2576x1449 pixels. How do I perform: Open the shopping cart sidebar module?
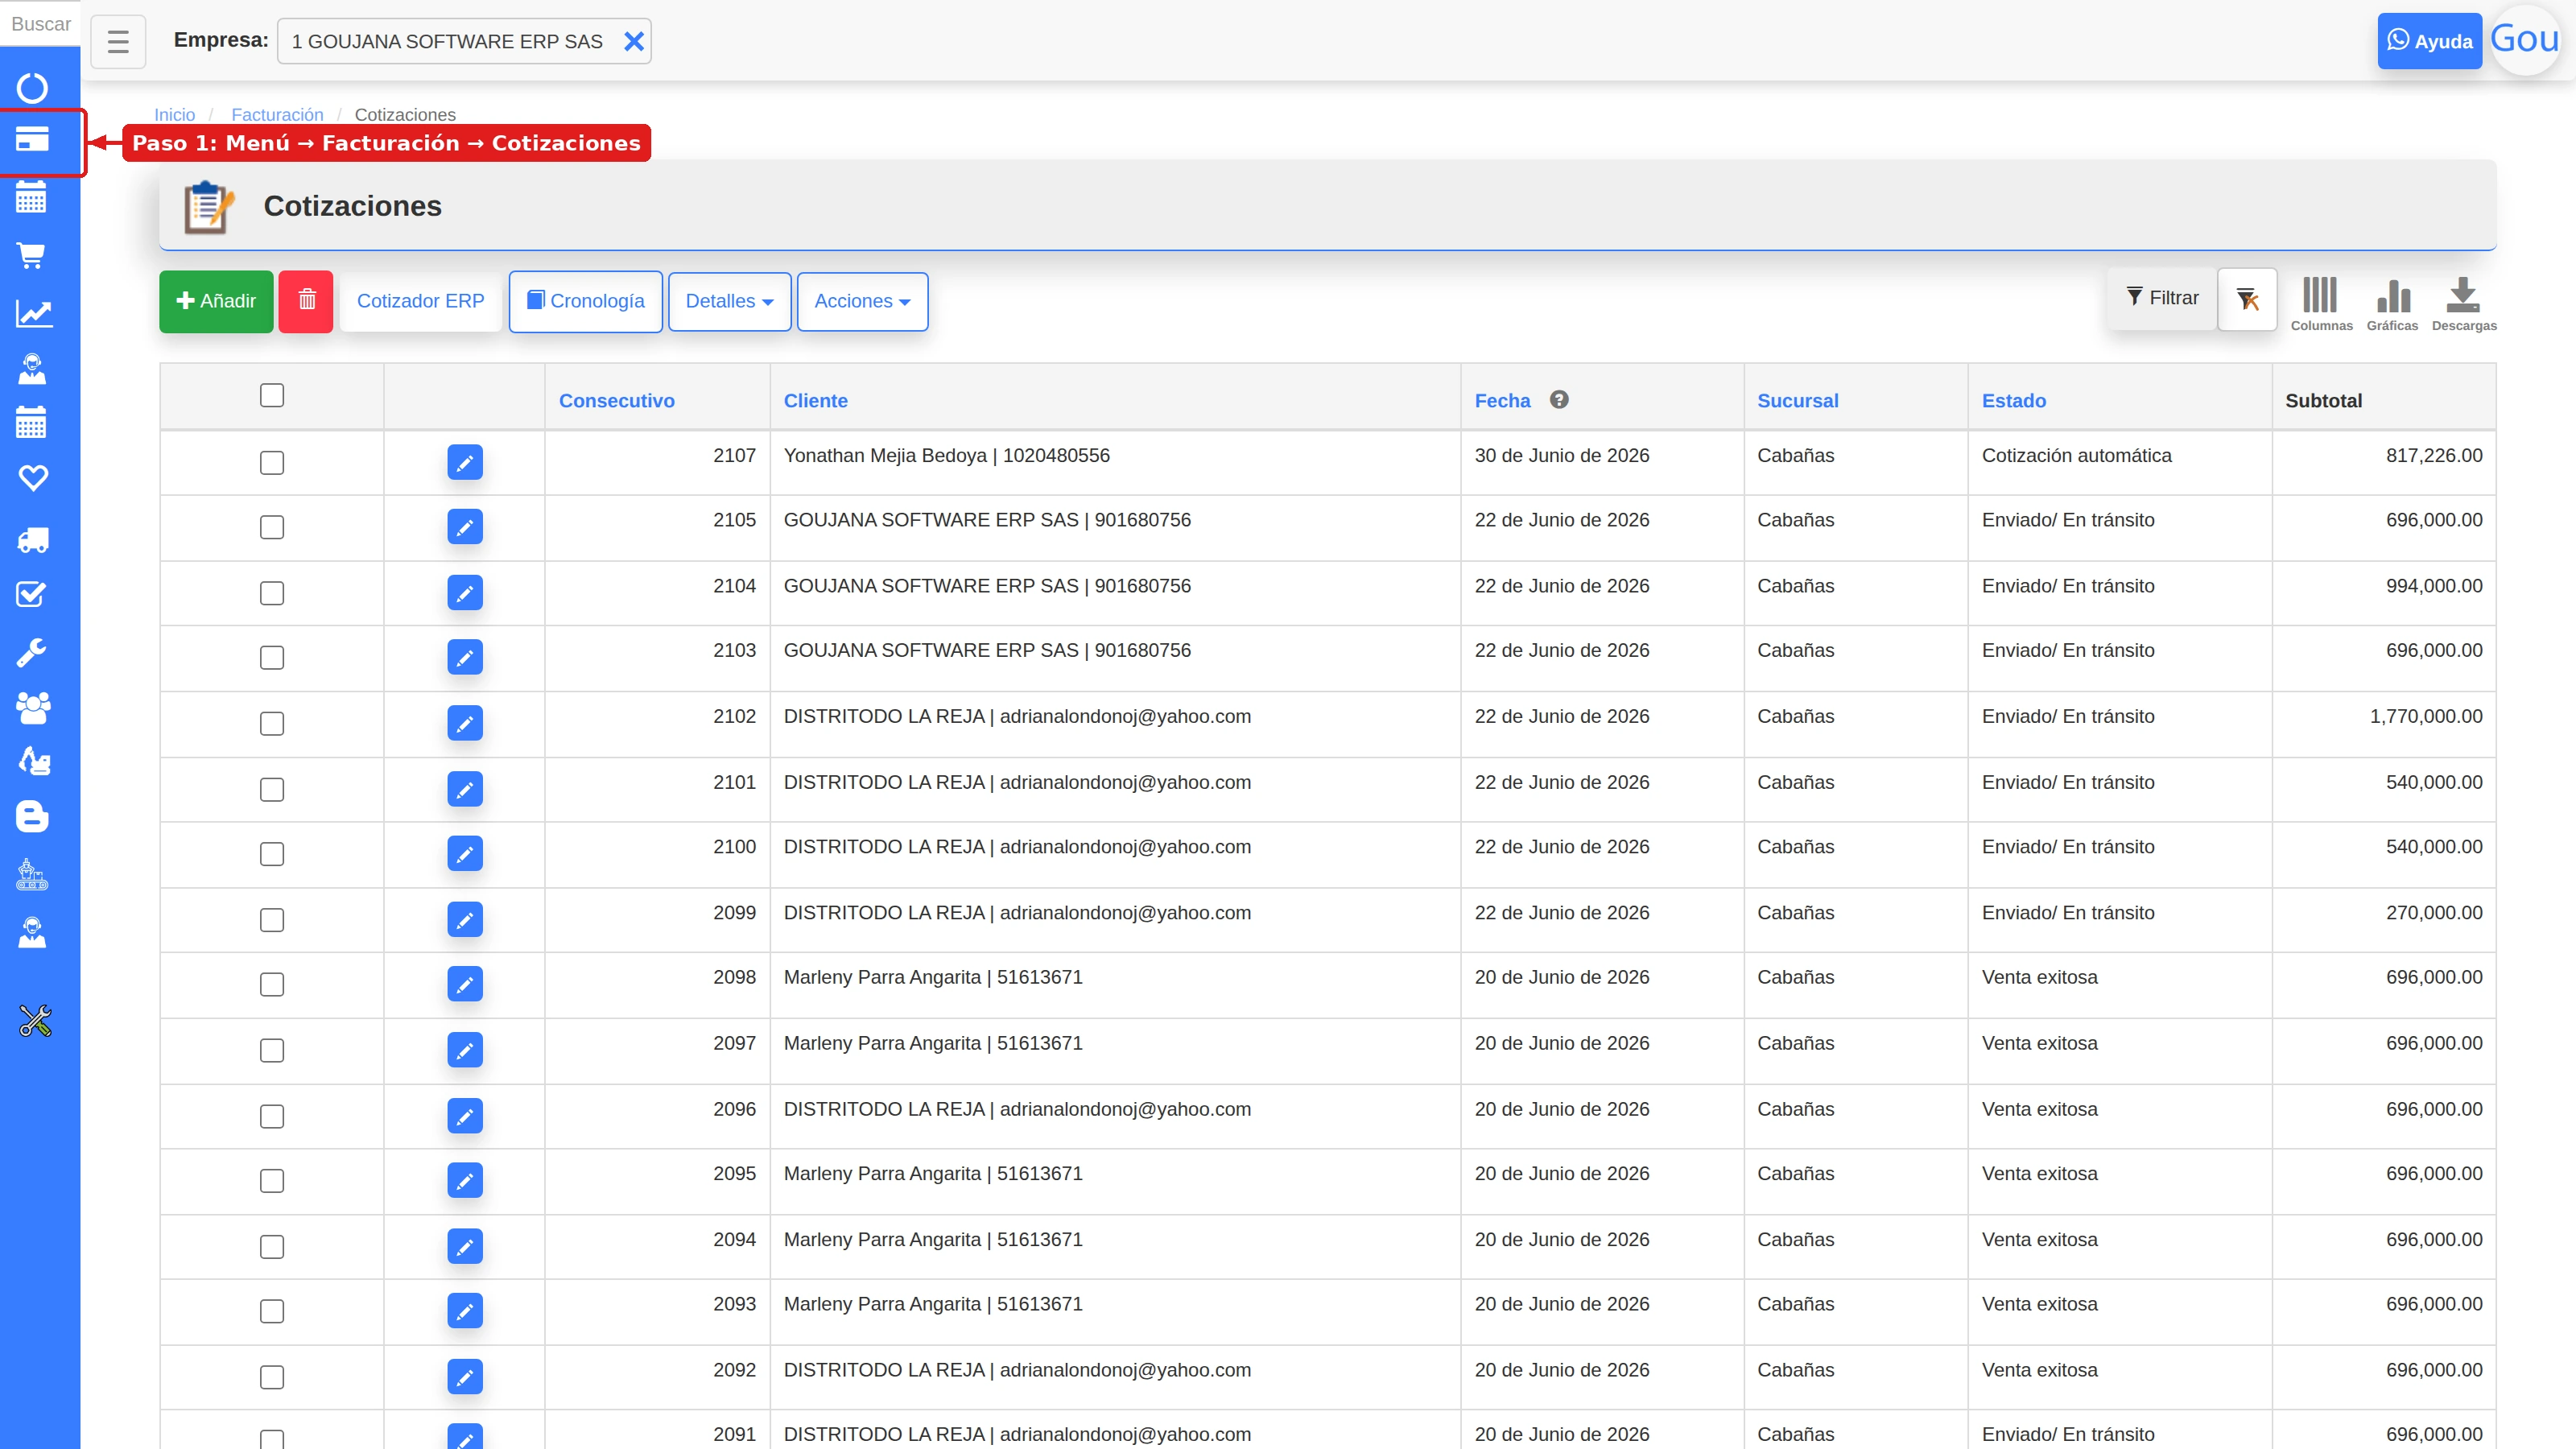pos(32,256)
